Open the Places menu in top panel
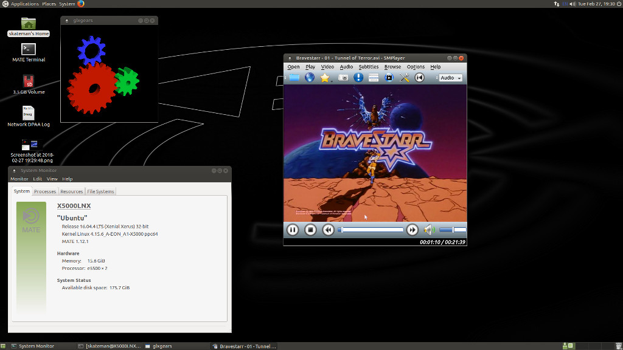This screenshot has width=623, height=350. pos(49,4)
